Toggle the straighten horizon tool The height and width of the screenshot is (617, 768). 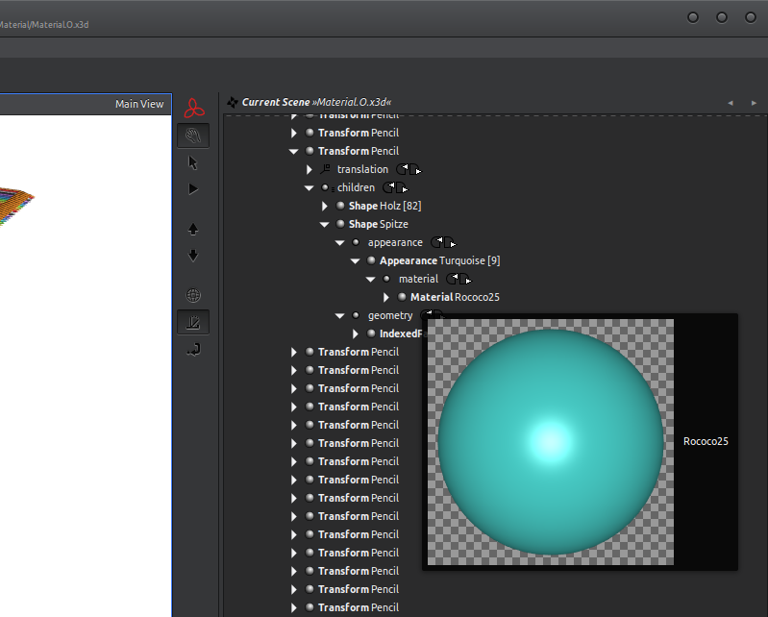click(193, 322)
